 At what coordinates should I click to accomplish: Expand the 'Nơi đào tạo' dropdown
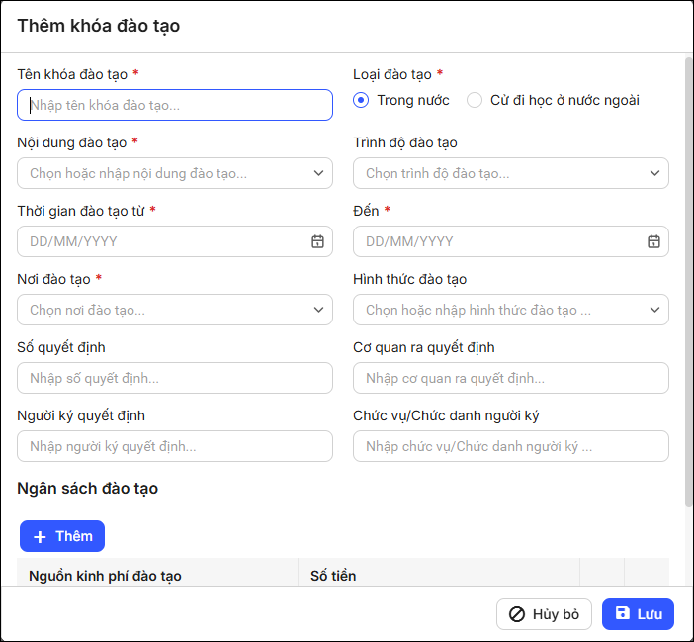click(x=317, y=310)
